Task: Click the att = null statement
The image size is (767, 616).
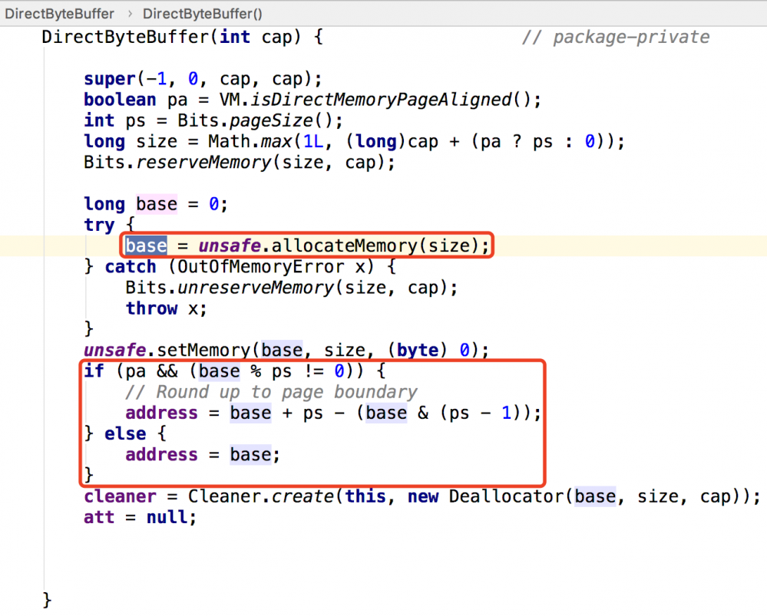Action: coord(138,517)
